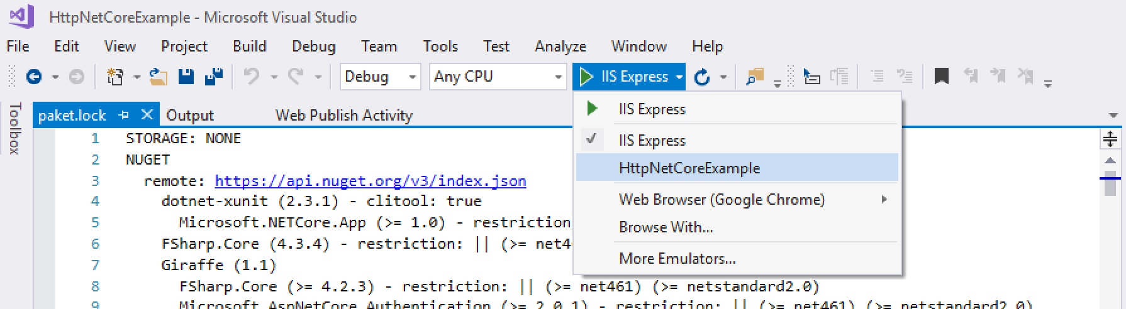Click the Open File folder icon
The width and height of the screenshot is (1126, 309).
158,77
